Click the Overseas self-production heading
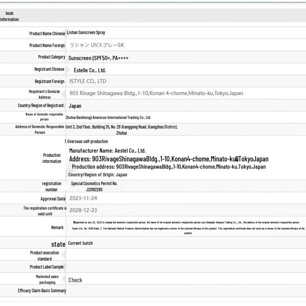The image size is (306, 306). [86, 142]
